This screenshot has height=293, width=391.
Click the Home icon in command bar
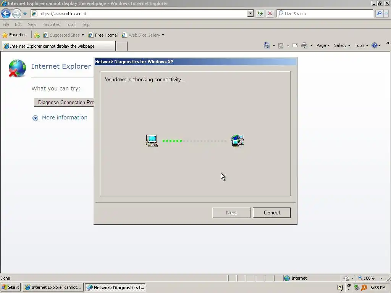point(267,45)
